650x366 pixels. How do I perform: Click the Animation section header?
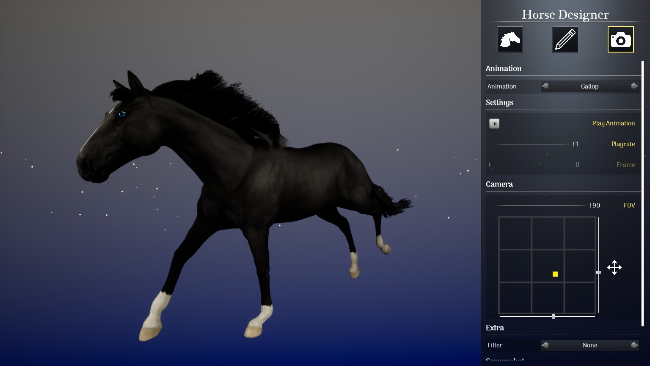tap(504, 69)
